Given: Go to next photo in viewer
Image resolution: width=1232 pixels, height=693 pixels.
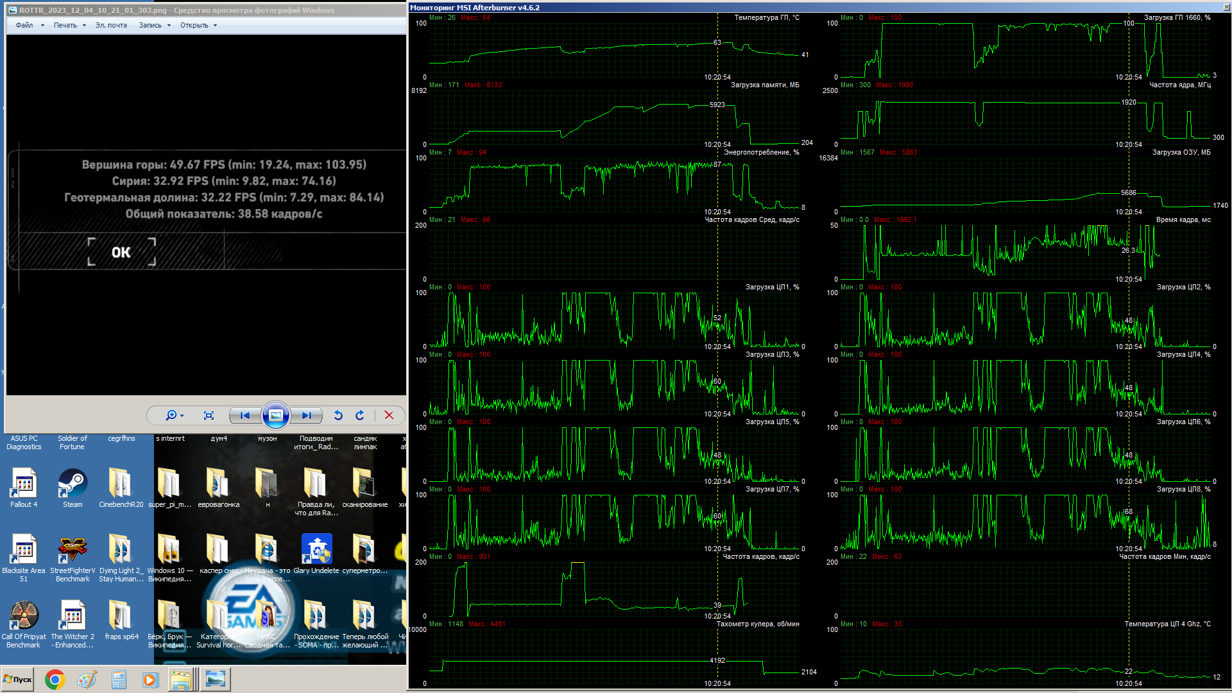Looking at the screenshot, I should point(306,416).
